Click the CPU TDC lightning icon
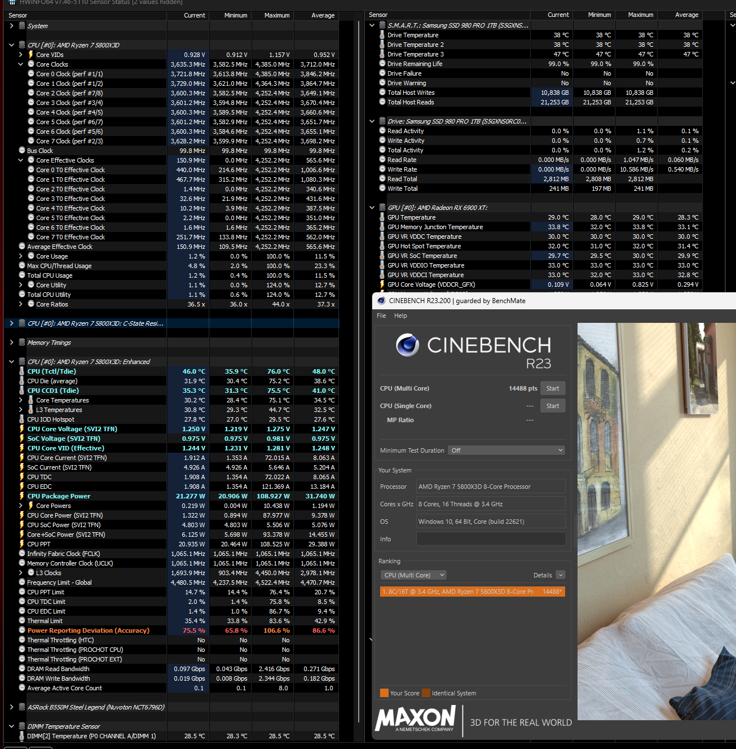736x749 pixels. click(22, 477)
